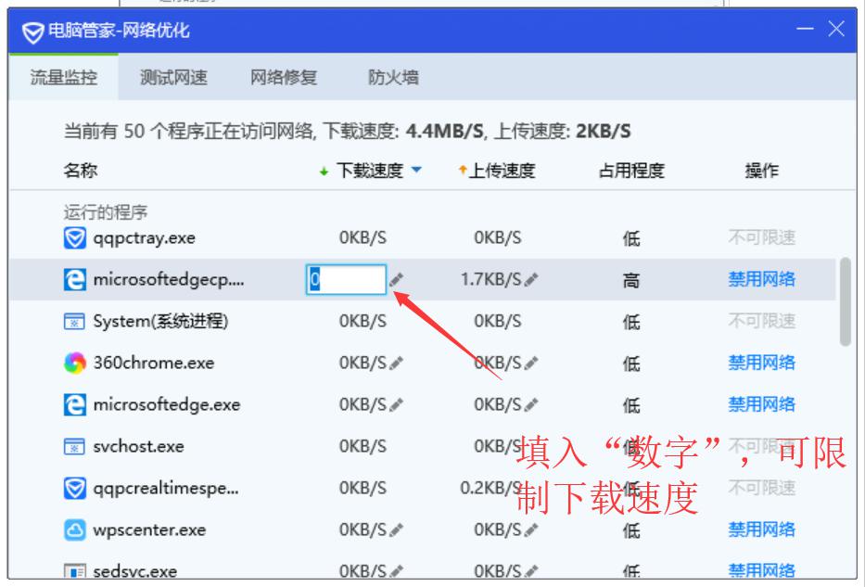
Task: Select the svchost.exe process name
Action: pyautogui.click(x=138, y=446)
